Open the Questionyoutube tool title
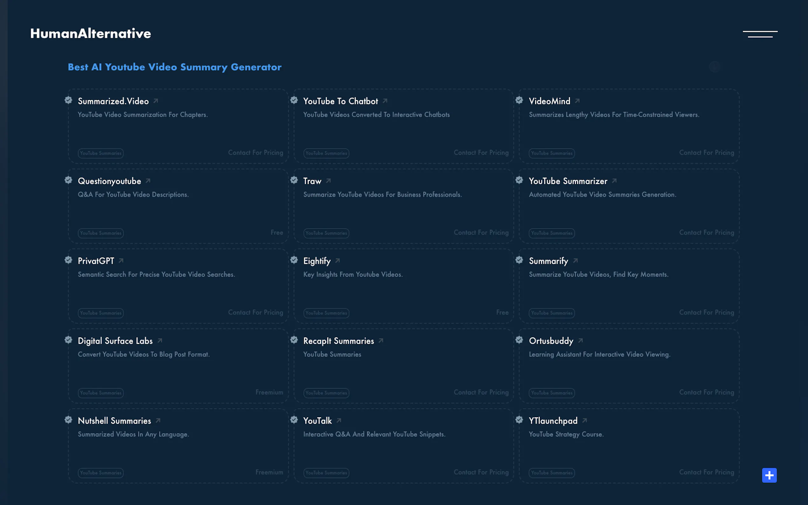The height and width of the screenshot is (505, 808). click(x=109, y=181)
